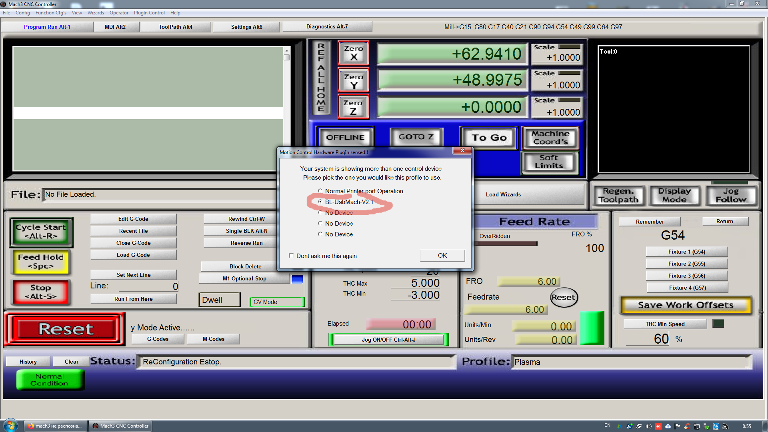Click the Save Work Offsets button

[x=686, y=305]
